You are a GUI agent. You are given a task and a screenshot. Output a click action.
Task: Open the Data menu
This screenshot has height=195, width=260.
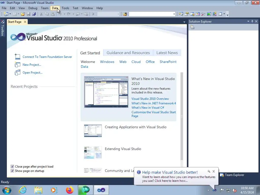[55, 8]
